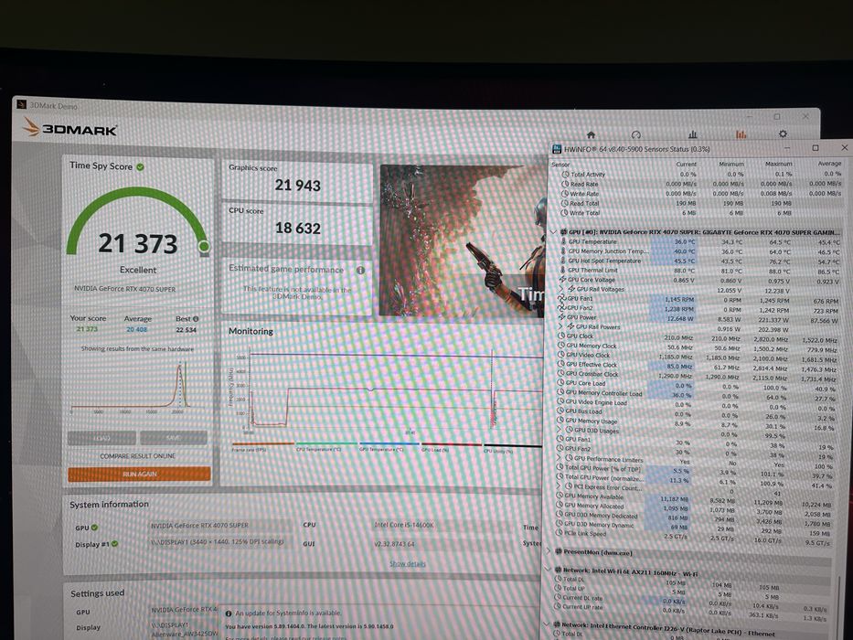Click the SAVE button under the score chart
This screenshot has width=853, height=640.
pyautogui.click(x=174, y=438)
